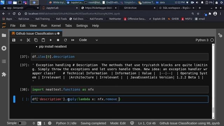Click the status bar settings cog icon
The width and height of the screenshot is (224, 126).
pyautogui.click(x=50, y=123)
